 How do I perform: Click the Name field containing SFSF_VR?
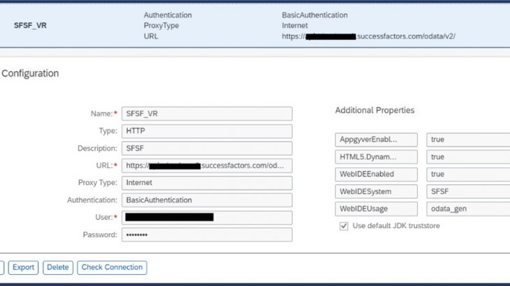click(x=207, y=114)
